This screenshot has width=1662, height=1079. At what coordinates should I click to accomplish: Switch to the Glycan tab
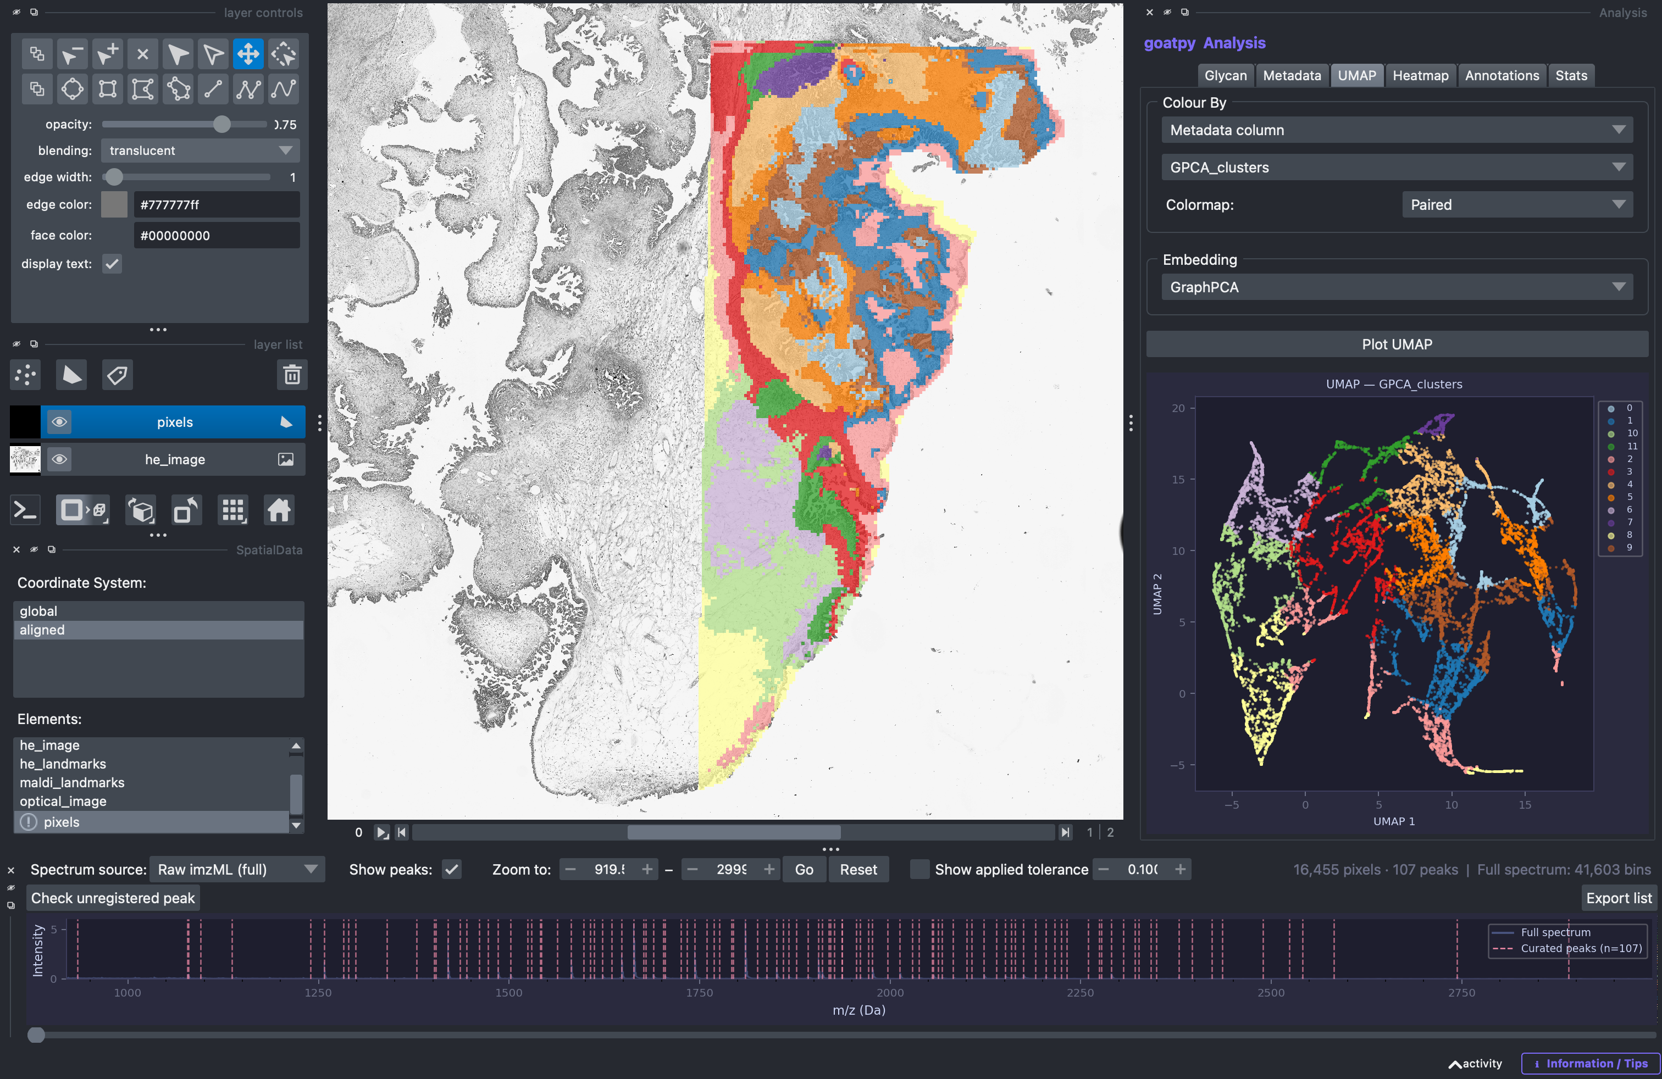(x=1225, y=75)
